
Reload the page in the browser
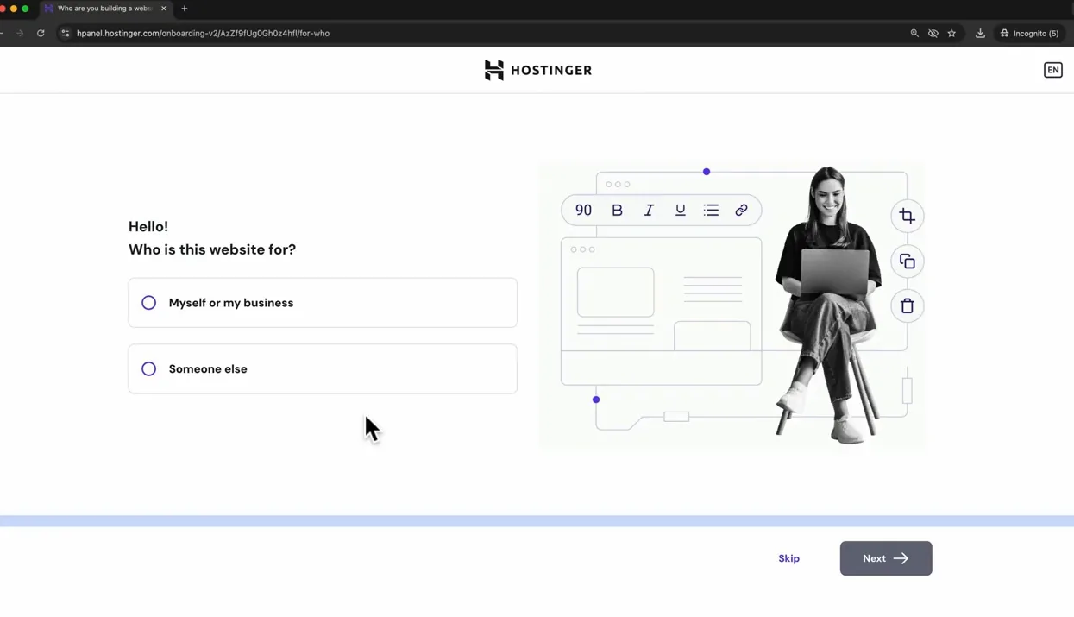tap(41, 33)
